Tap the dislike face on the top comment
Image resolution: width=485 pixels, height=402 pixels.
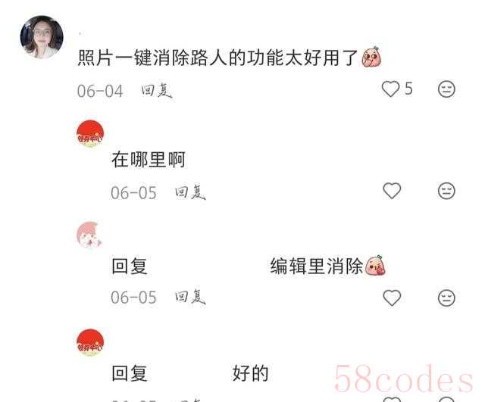pyautogui.click(x=446, y=89)
